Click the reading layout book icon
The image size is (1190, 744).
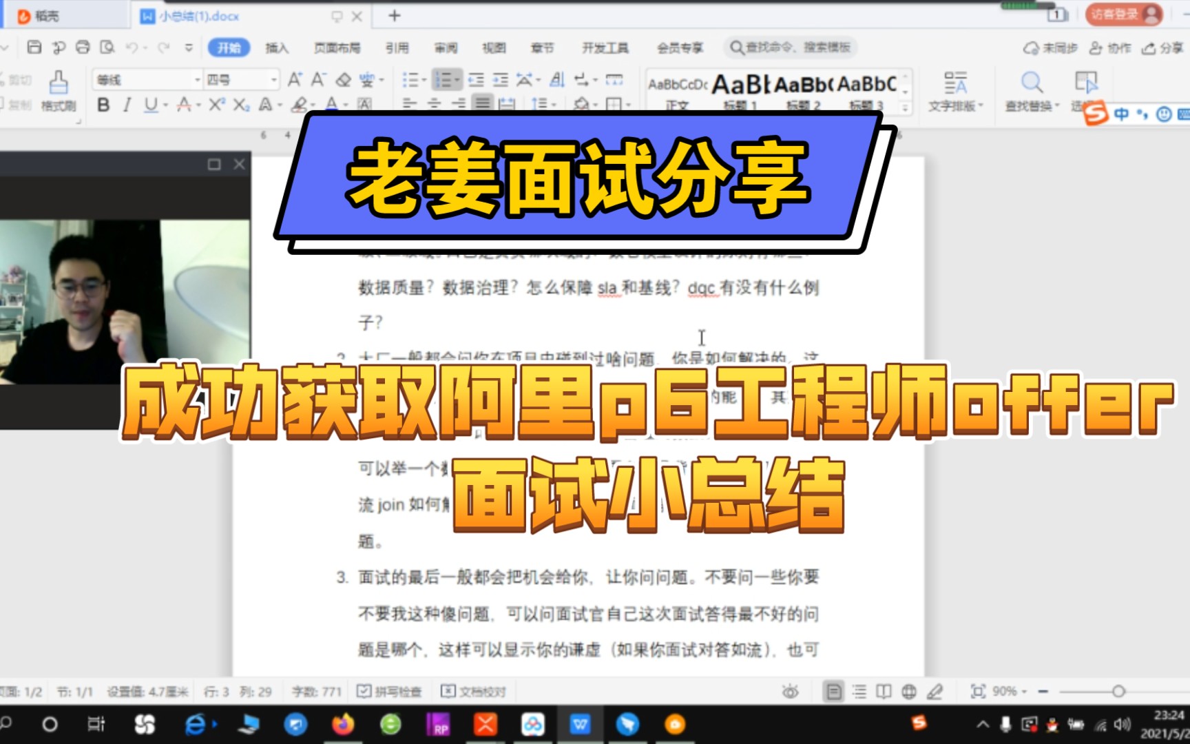click(x=884, y=691)
